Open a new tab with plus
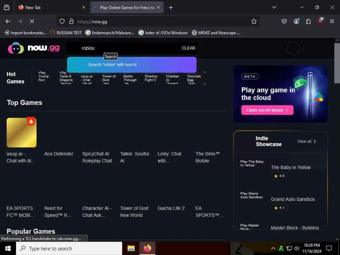 pyautogui.click(x=171, y=8)
